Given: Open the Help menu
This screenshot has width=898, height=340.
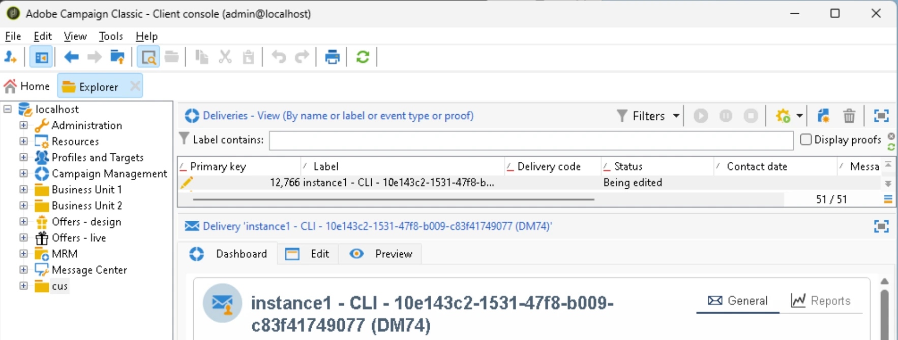Looking at the screenshot, I should (x=146, y=36).
